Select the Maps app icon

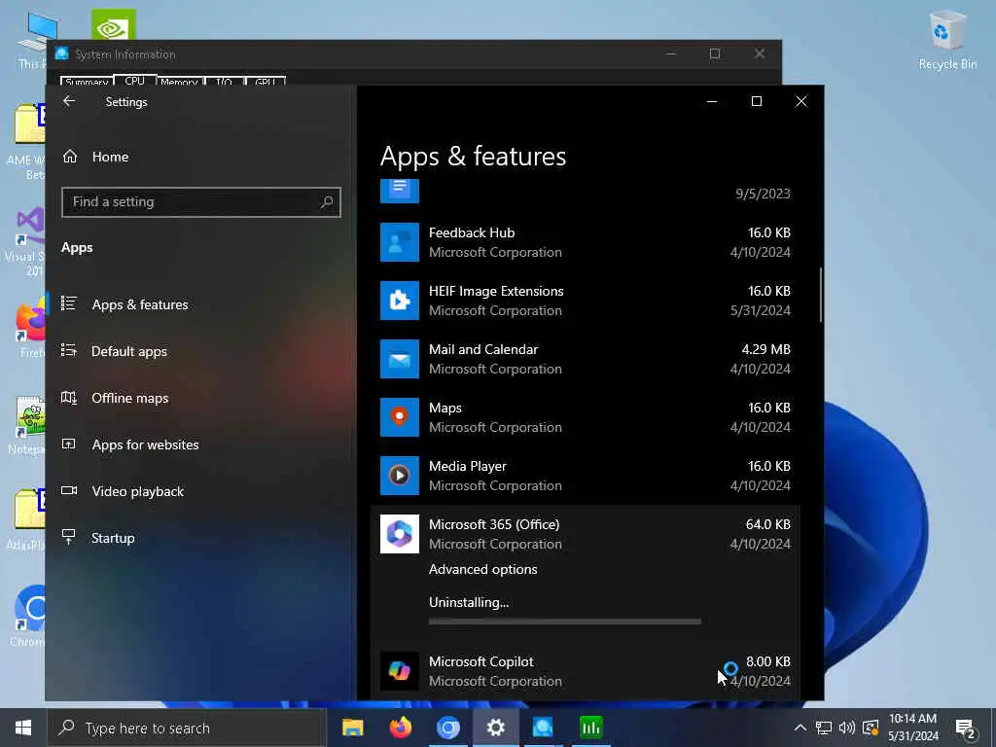point(400,417)
